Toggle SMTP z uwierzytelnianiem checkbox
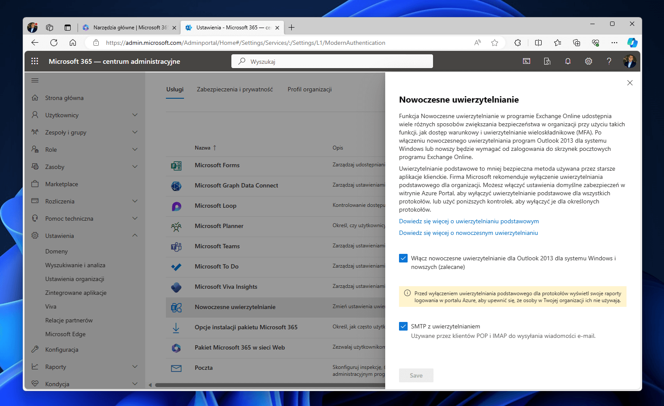The width and height of the screenshot is (664, 406). pos(403,326)
